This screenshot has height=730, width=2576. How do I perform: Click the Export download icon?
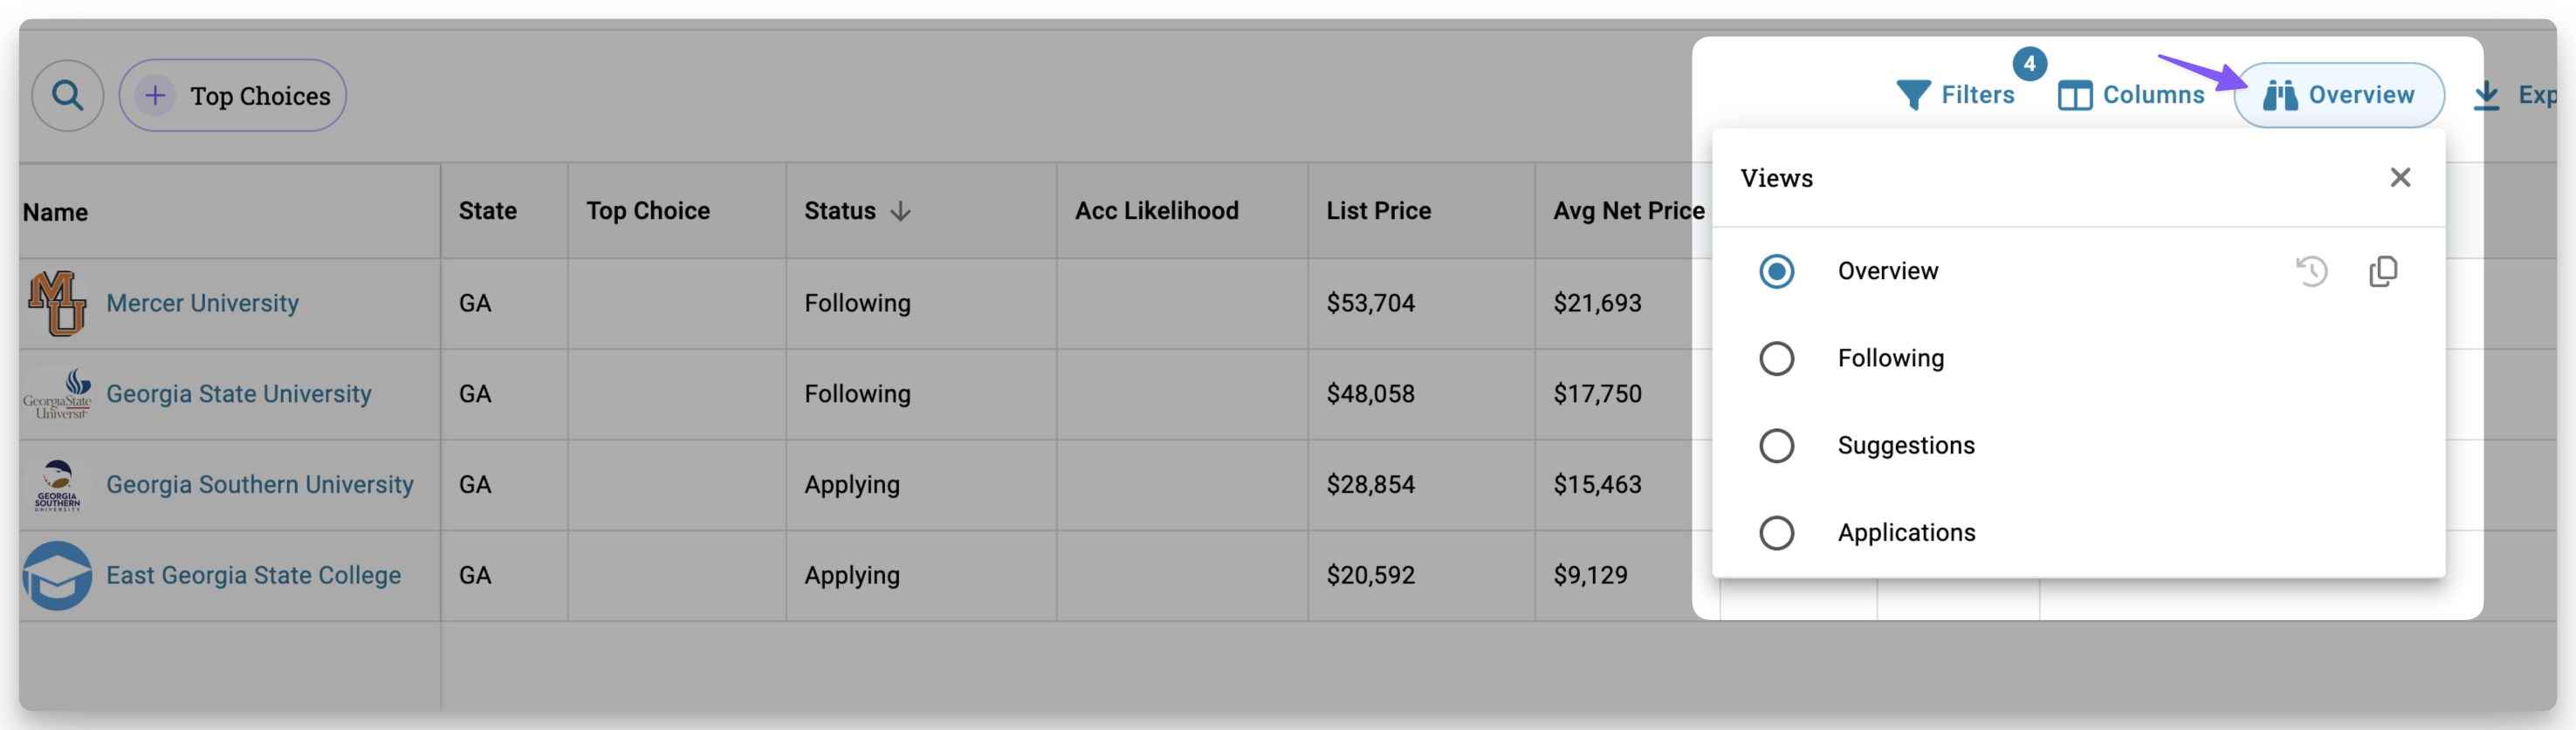tap(2486, 96)
